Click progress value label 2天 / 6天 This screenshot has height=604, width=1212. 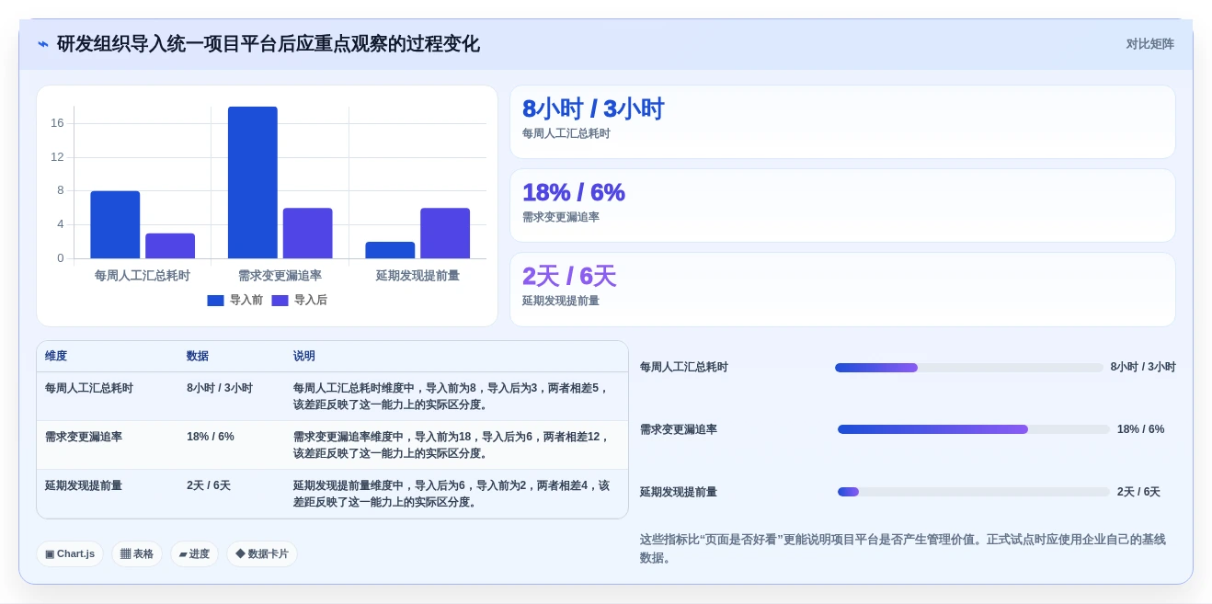[1138, 492]
